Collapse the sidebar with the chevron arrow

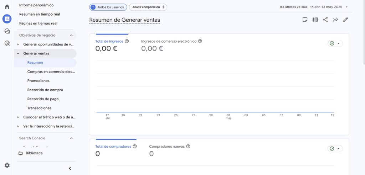click(70, 168)
